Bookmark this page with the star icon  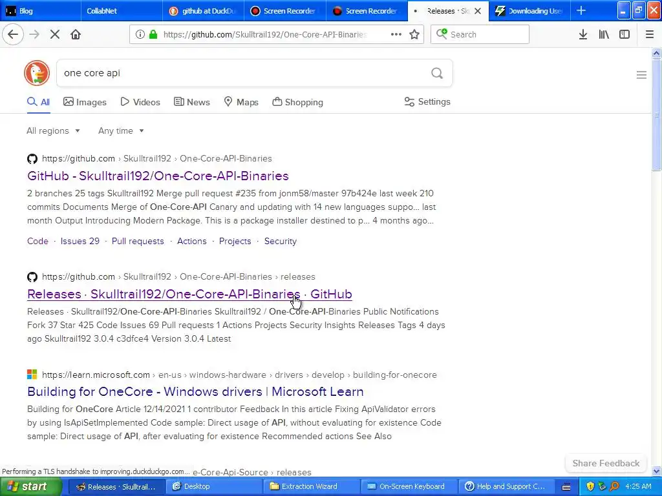pos(414,35)
